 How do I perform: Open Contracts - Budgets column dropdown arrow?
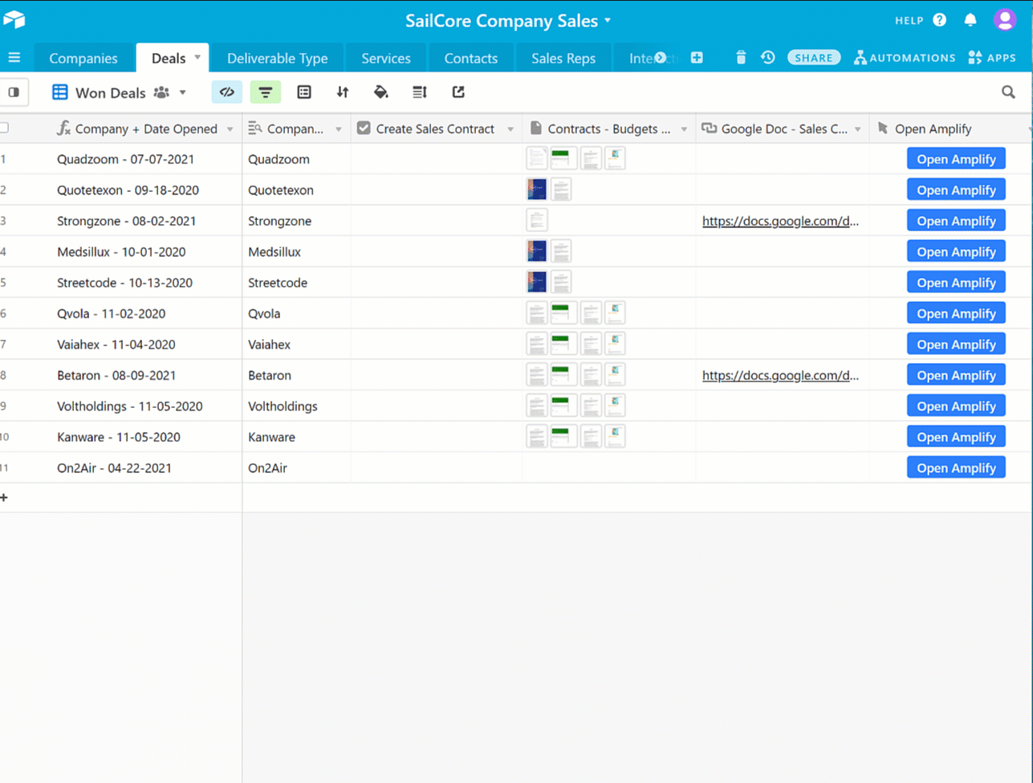tap(684, 129)
